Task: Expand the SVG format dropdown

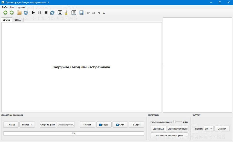Action: click(208, 129)
